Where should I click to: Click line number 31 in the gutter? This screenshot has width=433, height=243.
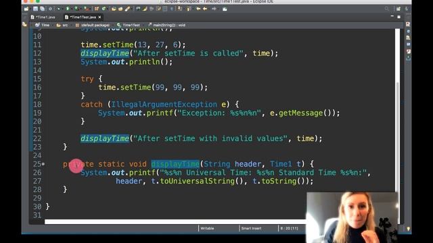click(37, 215)
